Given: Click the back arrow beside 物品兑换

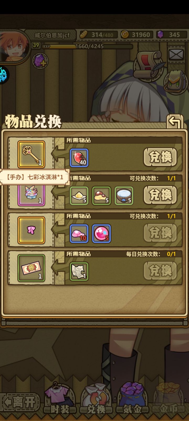Looking at the screenshot, I should click(175, 122).
